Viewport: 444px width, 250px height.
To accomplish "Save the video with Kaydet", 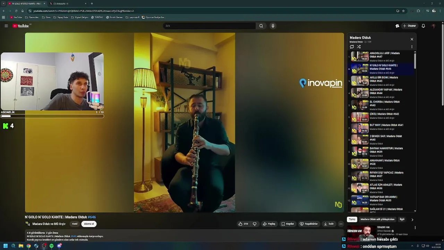I will coord(288,224).
